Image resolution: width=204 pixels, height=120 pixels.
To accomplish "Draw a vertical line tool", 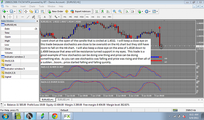I will 17,17.
